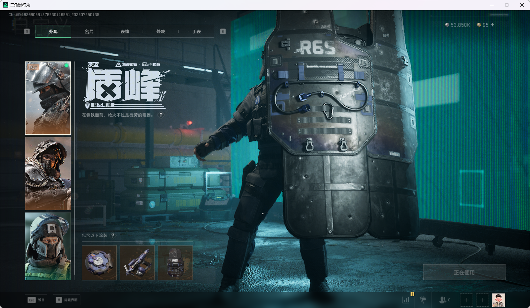The height and width of the screenshot is (308, 530).
Task: Show included skins help question mark
Action: (113, 235)
